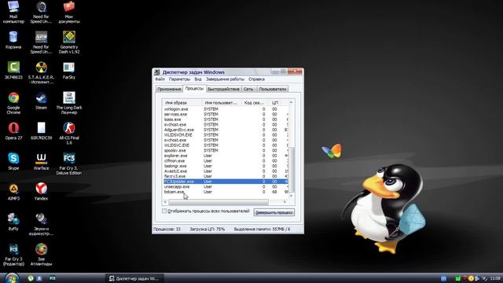The width and height of the screenshot is (503, 283).
Task: Switch to the Сеть tab
Action: click(x=248, y=89)
